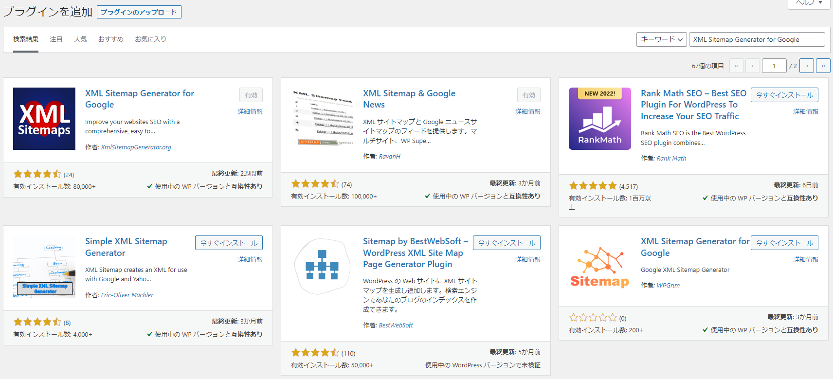Select the おすすめ tab
Image resolution: width=833 pixels, height=379 pixels.
tap(111, 39)
